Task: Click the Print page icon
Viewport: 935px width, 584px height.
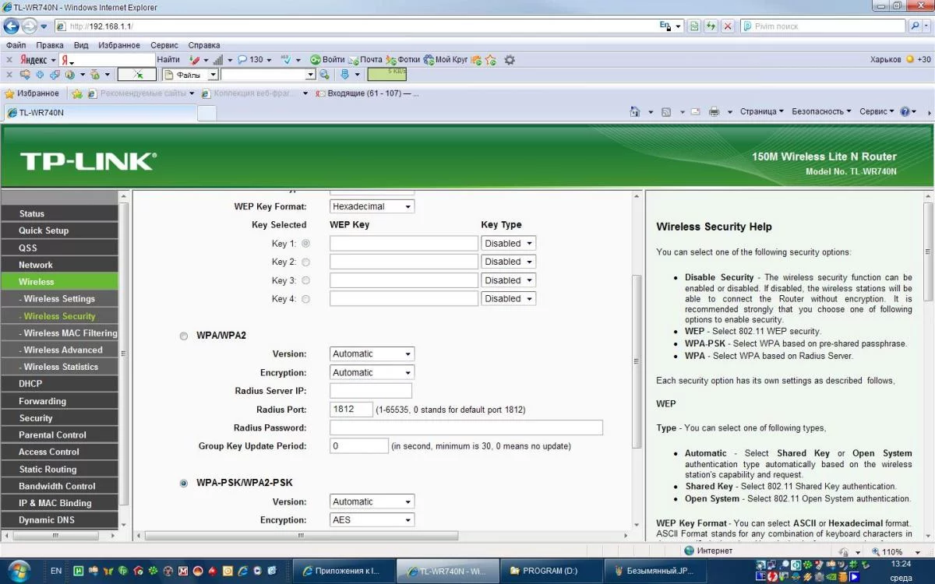Action: click(x=714, y=111)
